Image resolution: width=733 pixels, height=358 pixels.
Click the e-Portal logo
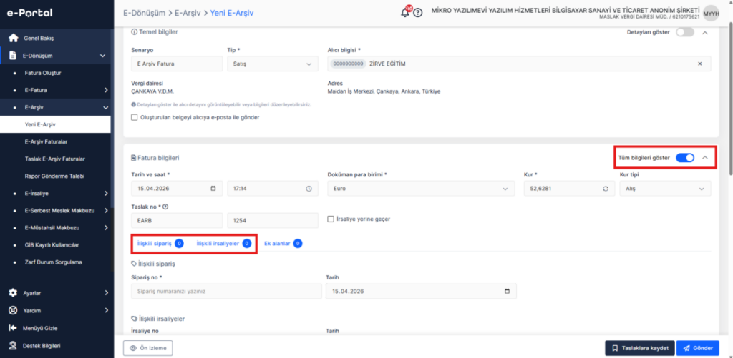(x=29, y=13)
